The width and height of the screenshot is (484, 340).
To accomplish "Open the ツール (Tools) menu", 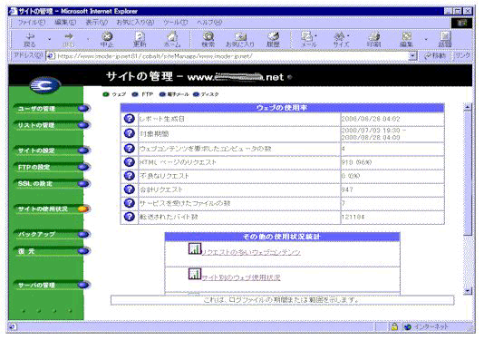I will [x=175, y=23].
